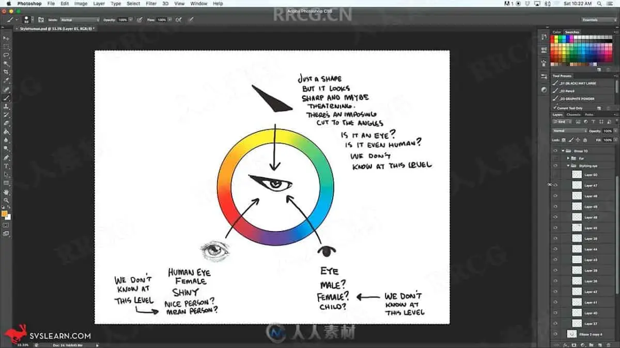
Task: Hide Layer 41 eye icon
Action: coord(555,302)
